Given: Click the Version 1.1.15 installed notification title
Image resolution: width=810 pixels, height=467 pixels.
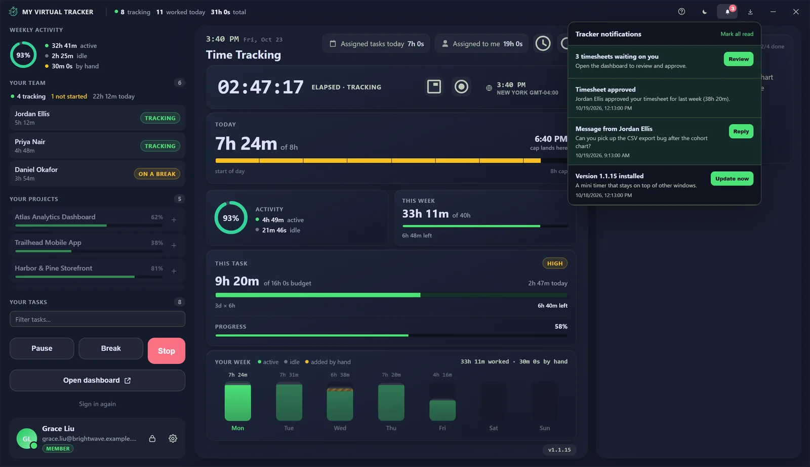Looking at the screenshot, I should 610,176.
